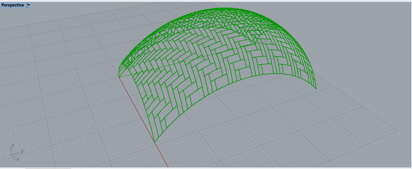Click the top crown of the vault

click(224, 8)
